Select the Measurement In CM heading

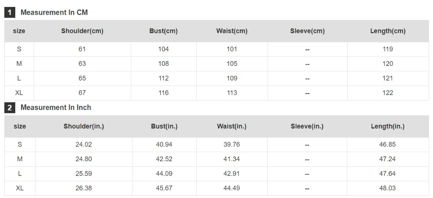(54, 13)
